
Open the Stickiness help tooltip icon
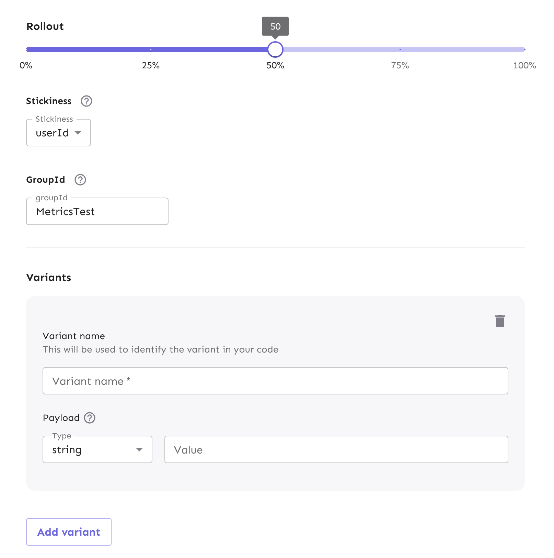(86, 101)
